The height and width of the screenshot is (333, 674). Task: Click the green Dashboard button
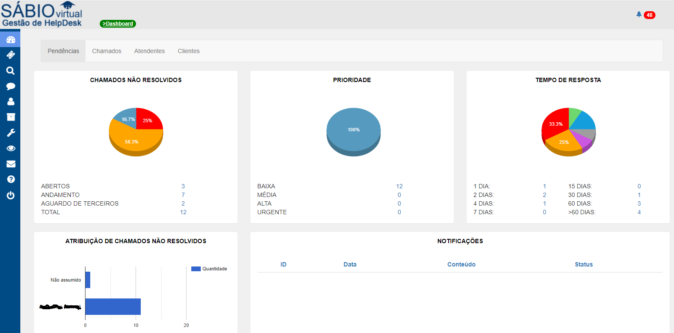click(x=117, y=24)
